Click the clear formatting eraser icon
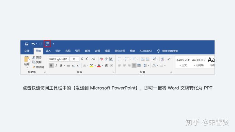235x132 pixels. [102, 59]
